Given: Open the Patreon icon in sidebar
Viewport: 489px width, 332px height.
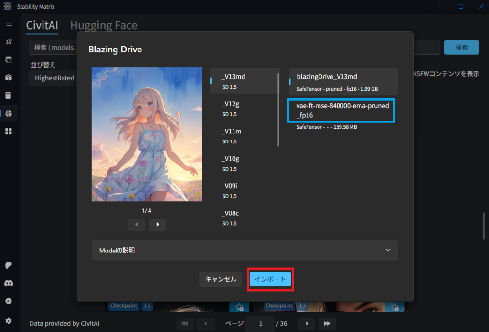Looking at the screenshot, I should point(9,265).
